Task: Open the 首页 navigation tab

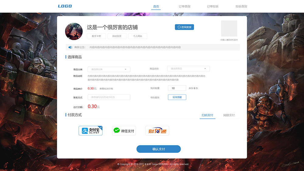Action: 156,6
